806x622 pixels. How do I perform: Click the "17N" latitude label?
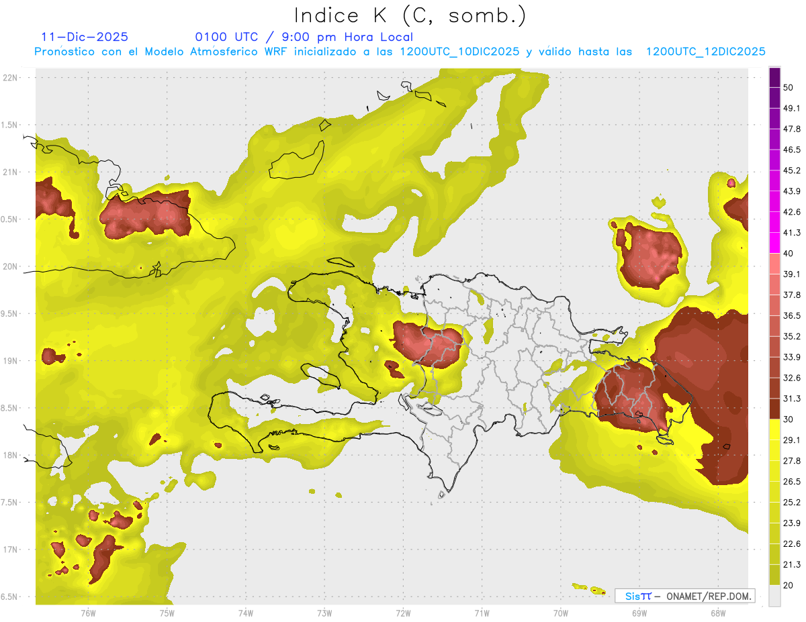coord(11,550)
